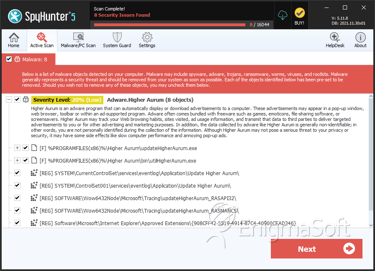Click the cloud download update icon
Screen dimensions: 375x271
tap(282, 15)
